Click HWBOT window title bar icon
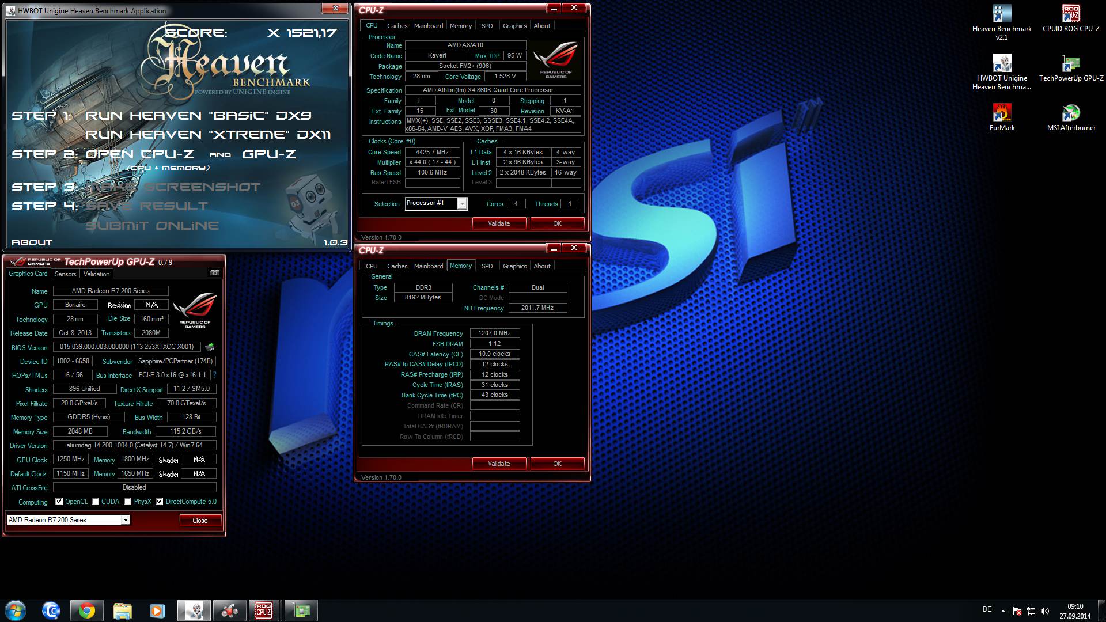This screenshot has width=1106, height=622. click(x=12, y=10)
